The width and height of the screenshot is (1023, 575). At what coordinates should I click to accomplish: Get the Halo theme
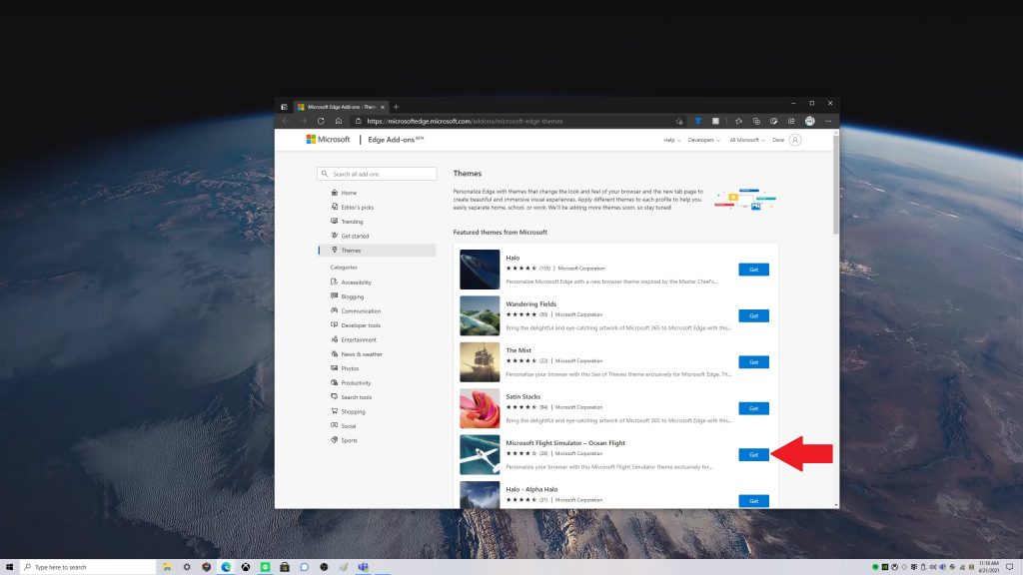coord(753,270)
